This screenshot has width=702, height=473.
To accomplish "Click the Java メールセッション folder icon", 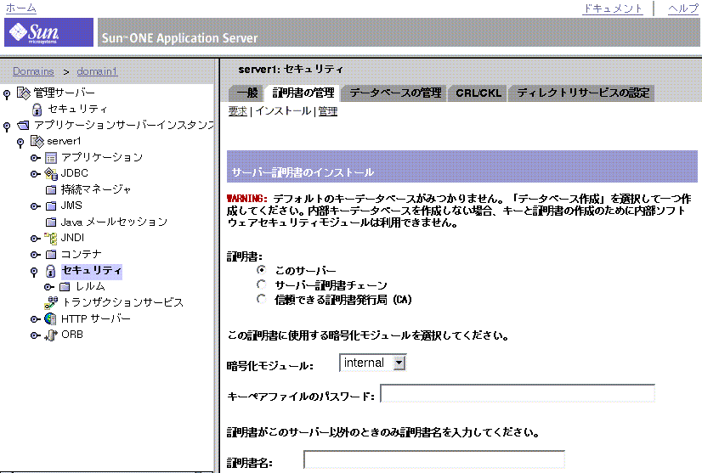I will [51, 222].
